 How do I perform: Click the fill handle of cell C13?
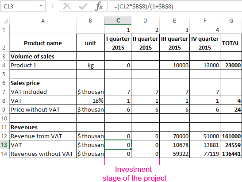point(131,149)
